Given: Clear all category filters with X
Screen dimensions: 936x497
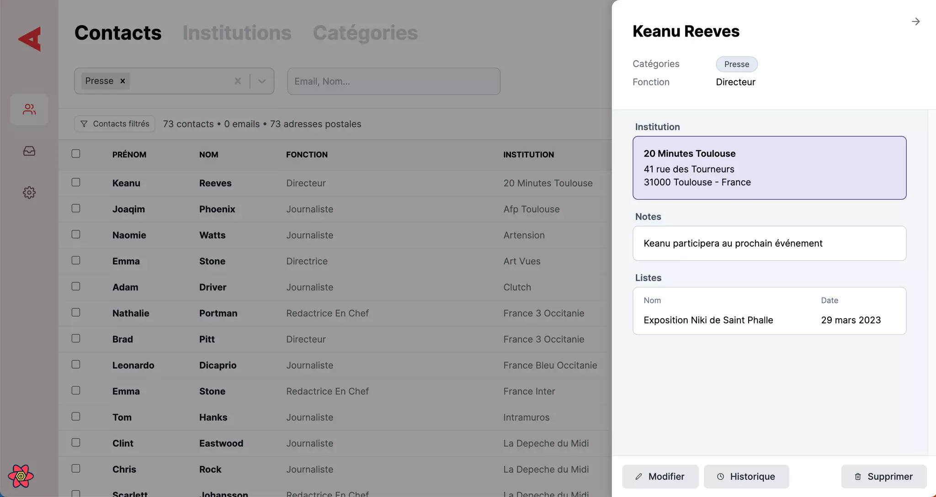Looking at the screenshot, I should pyautogui.click(x=238, y=81).
